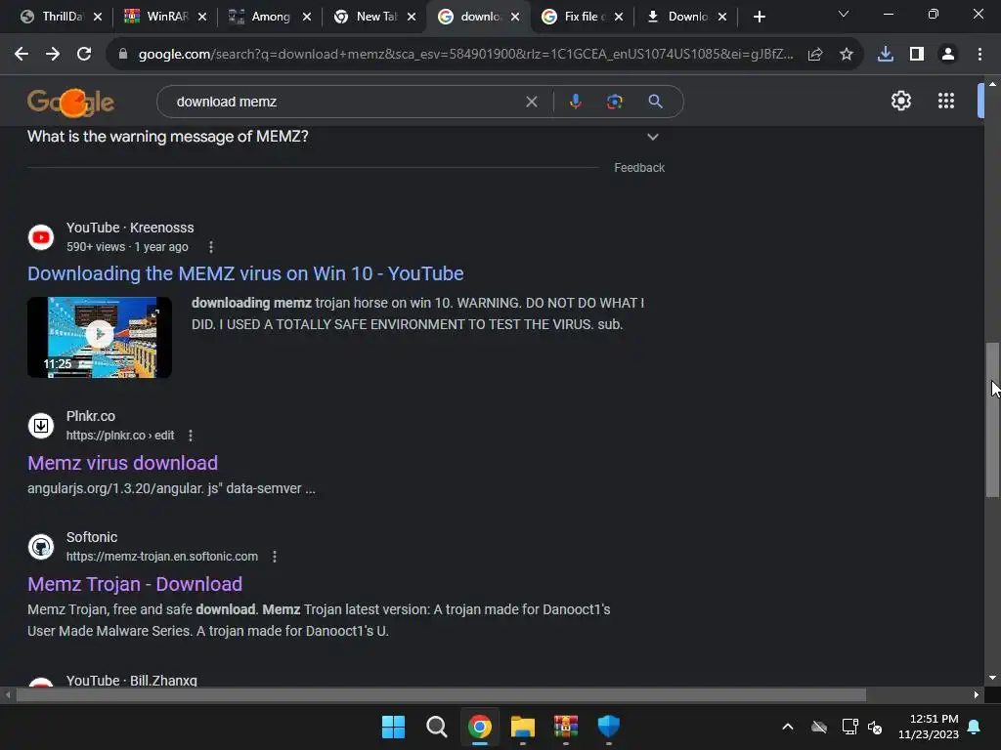Open the clock showing 12:51 PM

pyautogui.click(x=929, y=727)
